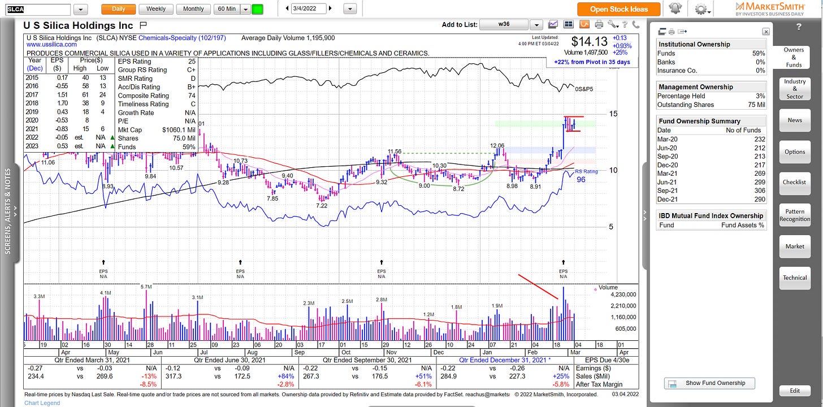Open the dropdown after the date field
Screen dimensions: 823x407
[x=350, y=9]
